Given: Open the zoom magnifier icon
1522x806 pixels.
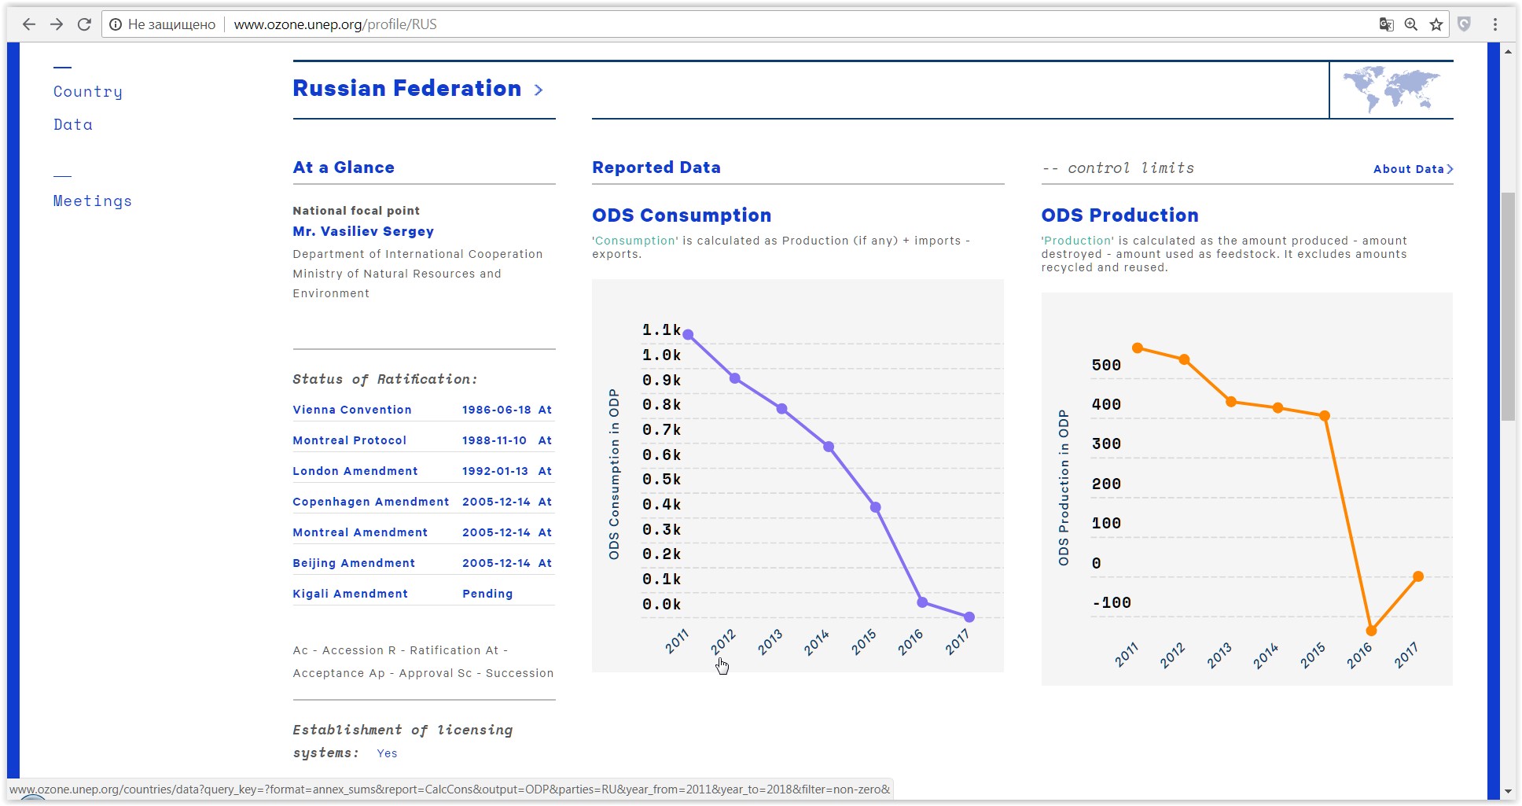Looking at the screenshot, I should pyautogui.click(x=1411, y=24).
